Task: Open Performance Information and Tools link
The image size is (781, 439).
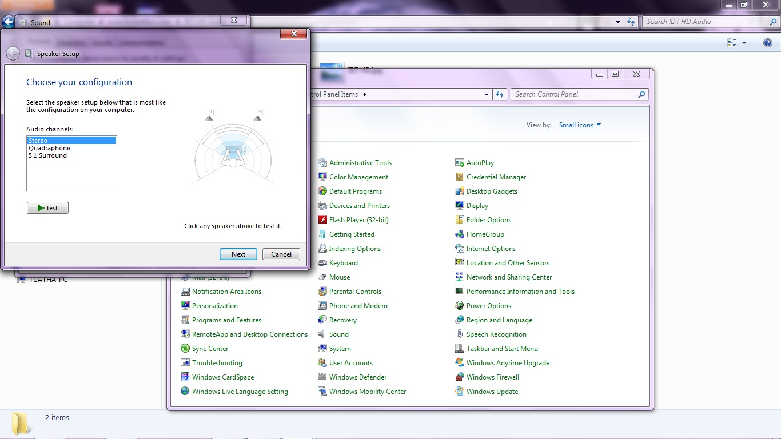Action: 520,292
